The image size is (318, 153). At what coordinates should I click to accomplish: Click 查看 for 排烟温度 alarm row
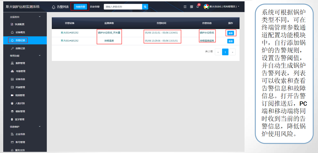point(231,41)
